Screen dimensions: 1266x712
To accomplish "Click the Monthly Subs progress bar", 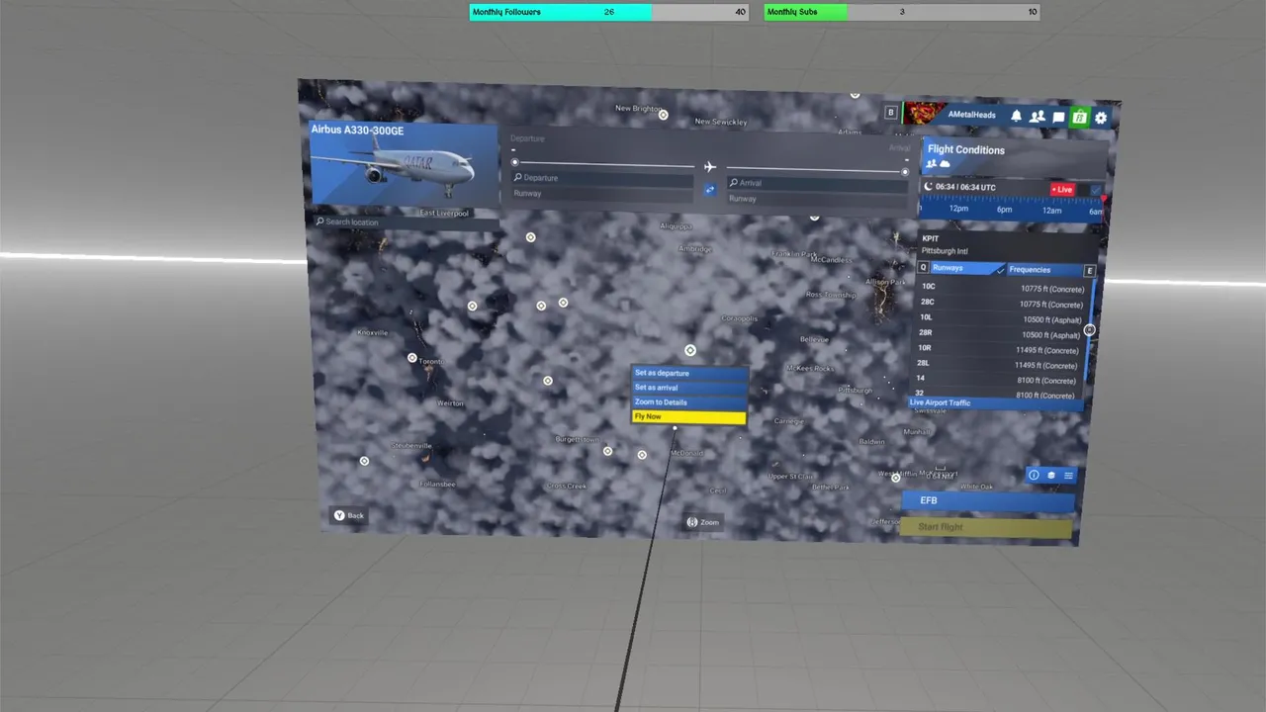I will point(902,12).
